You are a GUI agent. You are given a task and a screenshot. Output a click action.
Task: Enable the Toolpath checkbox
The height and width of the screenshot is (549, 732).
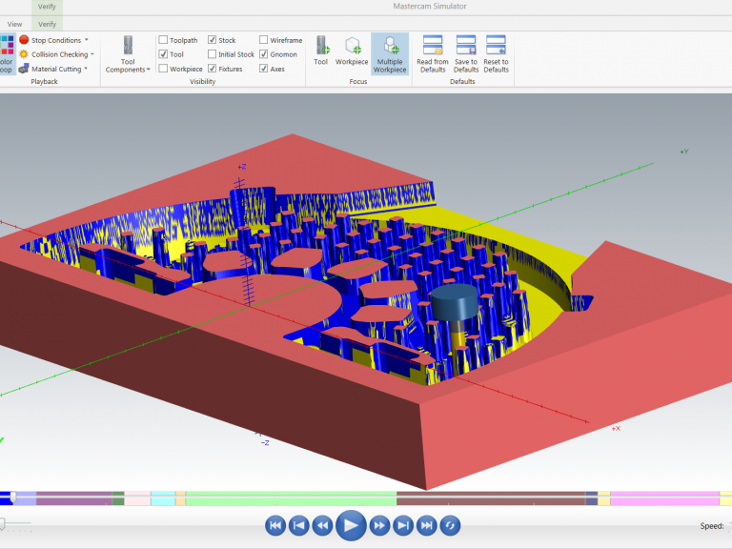(x=163, y=40)
